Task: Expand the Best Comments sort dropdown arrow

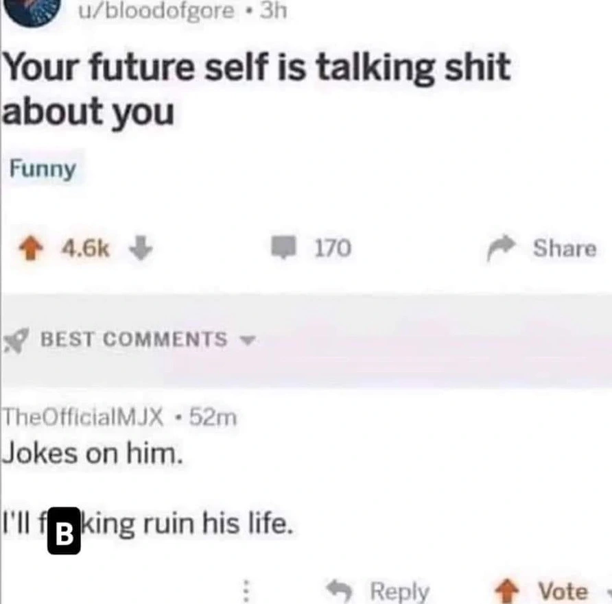Action: point(247,341)
